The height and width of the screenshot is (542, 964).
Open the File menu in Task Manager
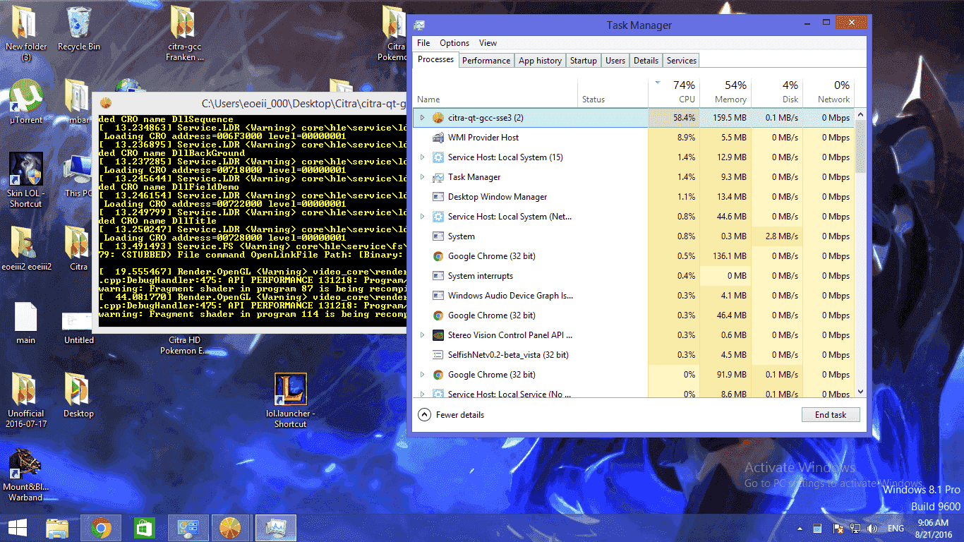point(423,43)
